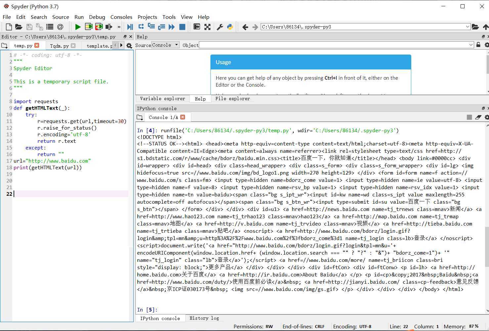Save all files in the toolbar
Image resolution: width=489 pixels, height=331 pixels.
tap(39, 27)
